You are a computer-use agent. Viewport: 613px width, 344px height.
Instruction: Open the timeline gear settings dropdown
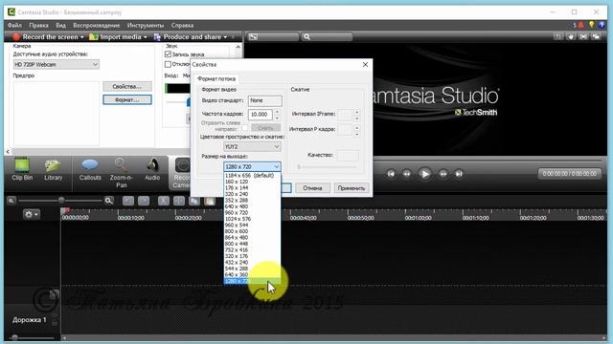32,214
